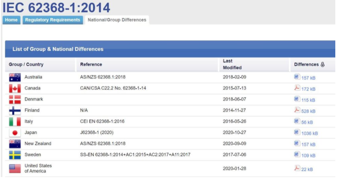Click Australia's document icon in Differences column
The image size is (337, 180).
click(x=297, y=77)
